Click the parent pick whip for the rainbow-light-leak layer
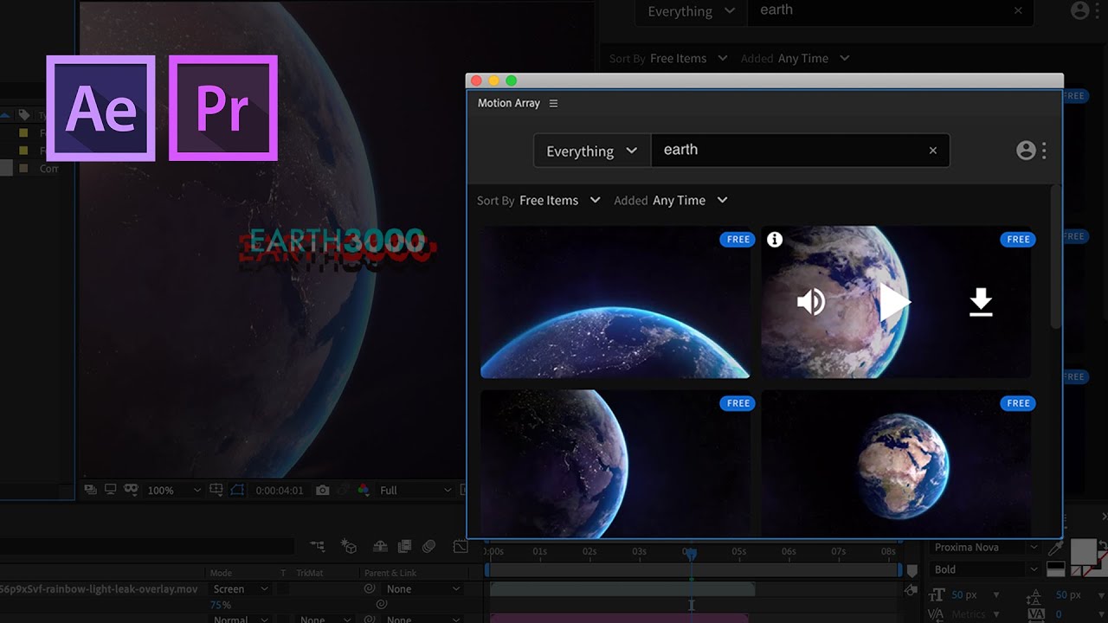Viewport: 1108px width, 623px height. (x=370, y=589)
